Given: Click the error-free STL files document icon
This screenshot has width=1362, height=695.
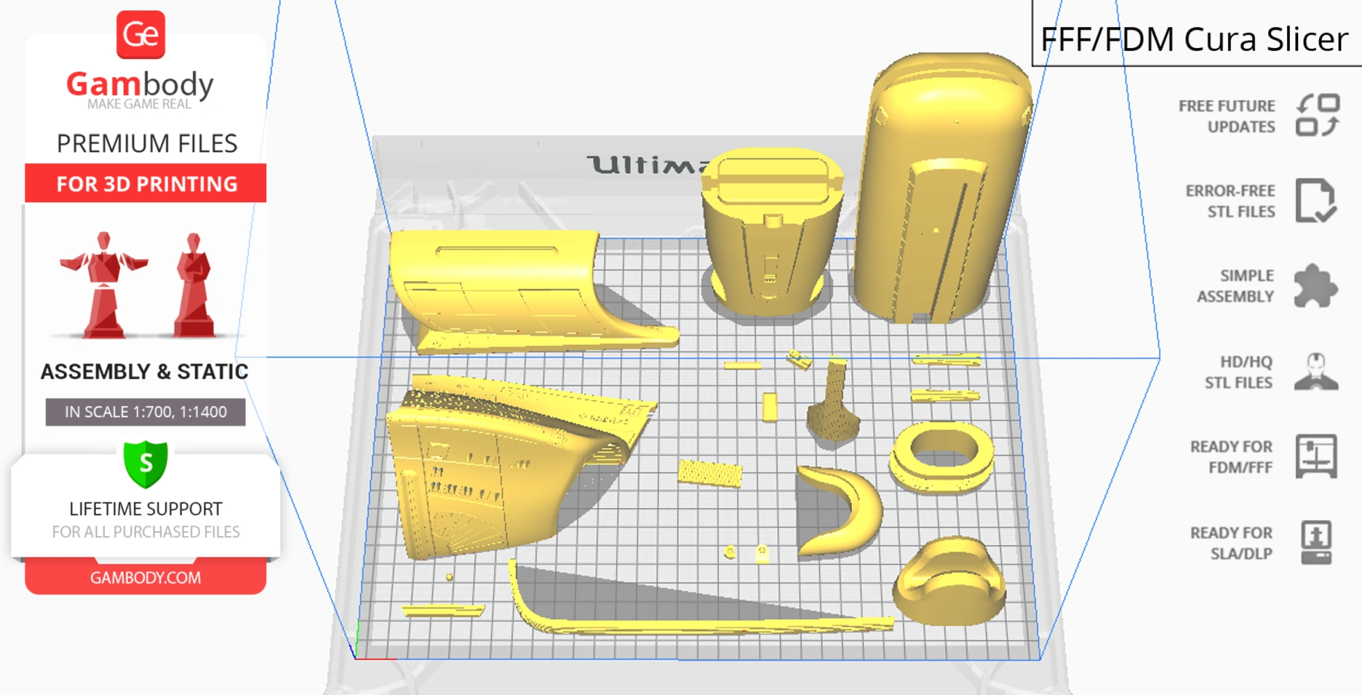Looking at the screenshot, I should pyautogui.click(x=1315, y=201).
